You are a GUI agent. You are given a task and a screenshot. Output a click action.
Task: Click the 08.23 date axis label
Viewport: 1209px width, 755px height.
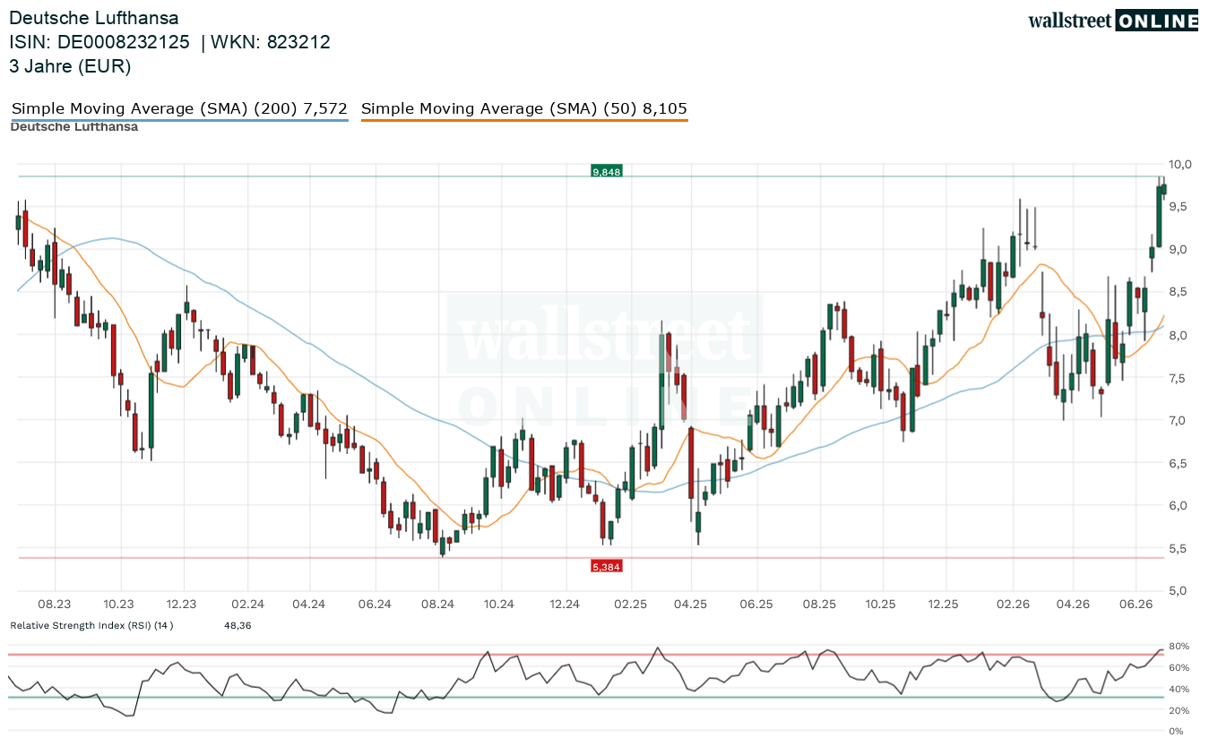pos(55,605)
